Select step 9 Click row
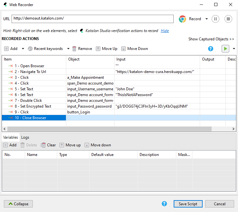Image resolution: width=238 pixels, height=212 pixels. click(x=34, y=112)
